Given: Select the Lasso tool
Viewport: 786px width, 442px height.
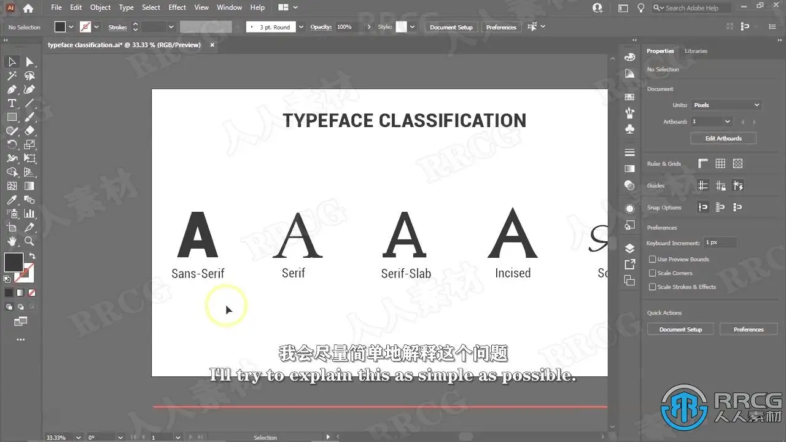Looking at the screenshot, I should pyautogui.click(x=29, y=76).
